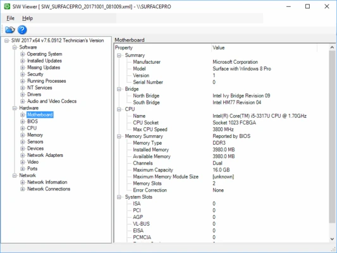Click the details pane vertical scrollbar thumb
This screenshot has width=337, height=253.
pos(332,137)
